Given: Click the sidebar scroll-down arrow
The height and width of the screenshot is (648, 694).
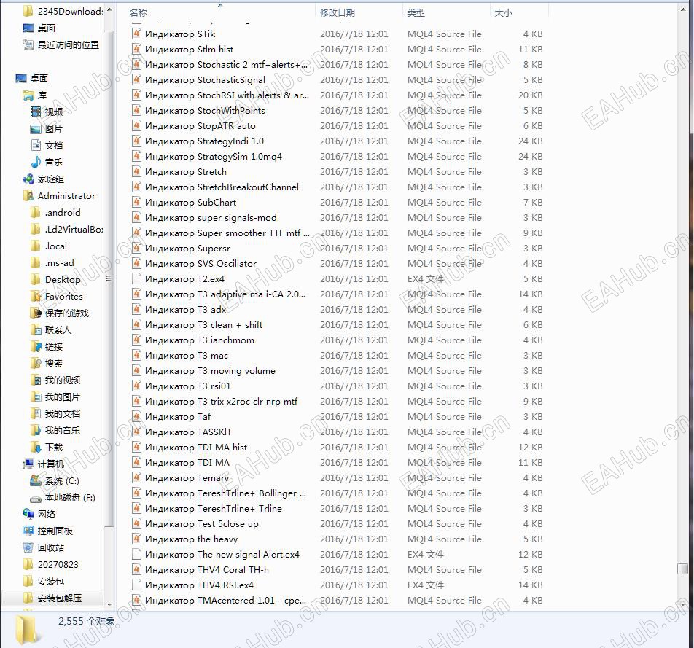Looking at the screenshot, I should point(109,604).
